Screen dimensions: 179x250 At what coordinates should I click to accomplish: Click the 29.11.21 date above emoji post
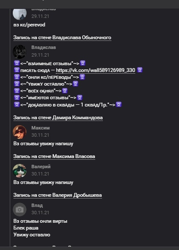pyautogui.click(x=40, y=55)
